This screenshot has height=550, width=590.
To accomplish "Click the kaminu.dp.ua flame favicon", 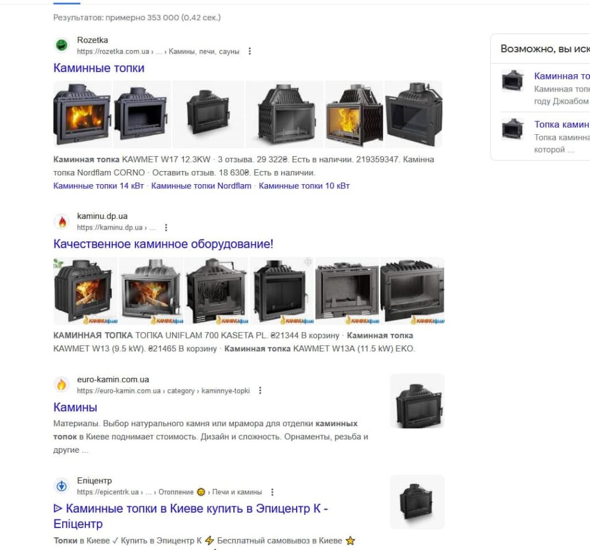I will point(62,222).
